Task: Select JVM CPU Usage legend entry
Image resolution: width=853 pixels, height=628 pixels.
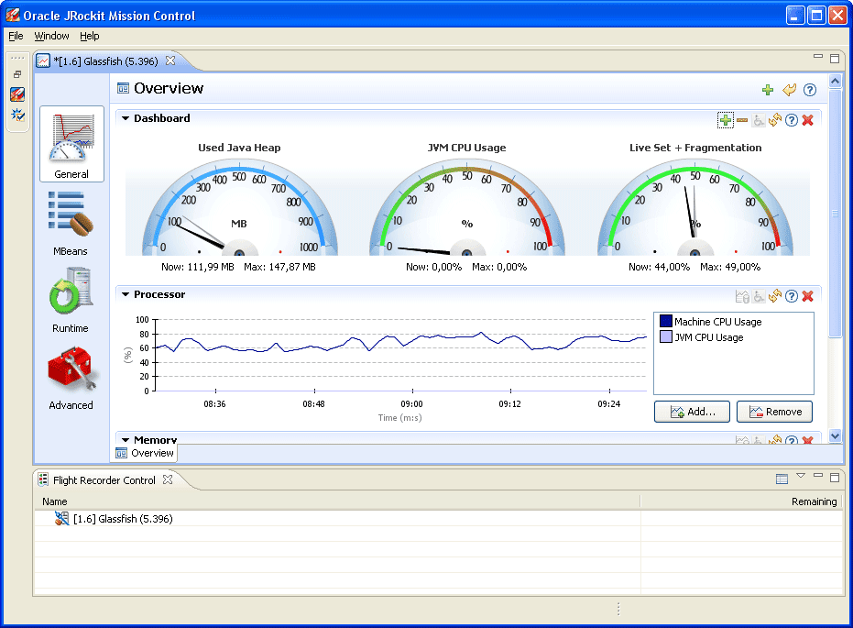Action: coord(708,337)
